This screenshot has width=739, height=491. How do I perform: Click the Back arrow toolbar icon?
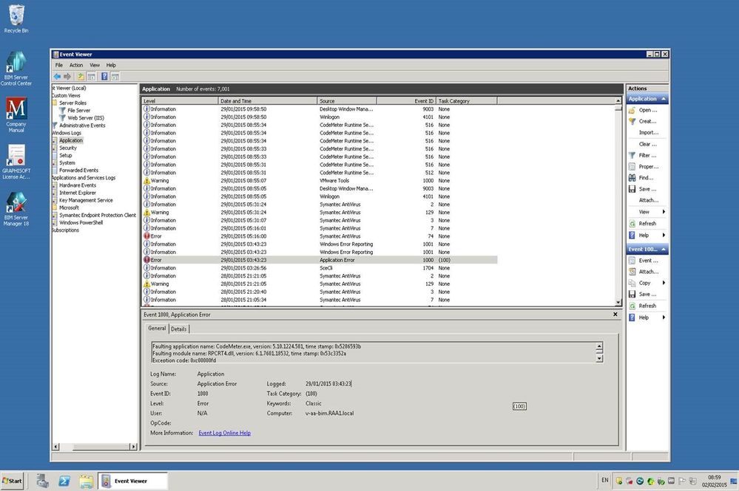point(57,76)
